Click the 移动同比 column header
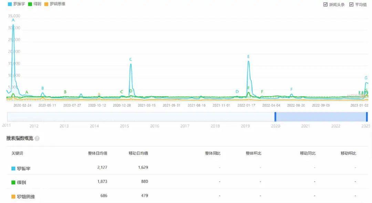This screenshot has width=372, height=203. [308, 153]
